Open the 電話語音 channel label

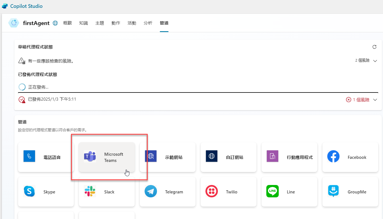point(52,157)
